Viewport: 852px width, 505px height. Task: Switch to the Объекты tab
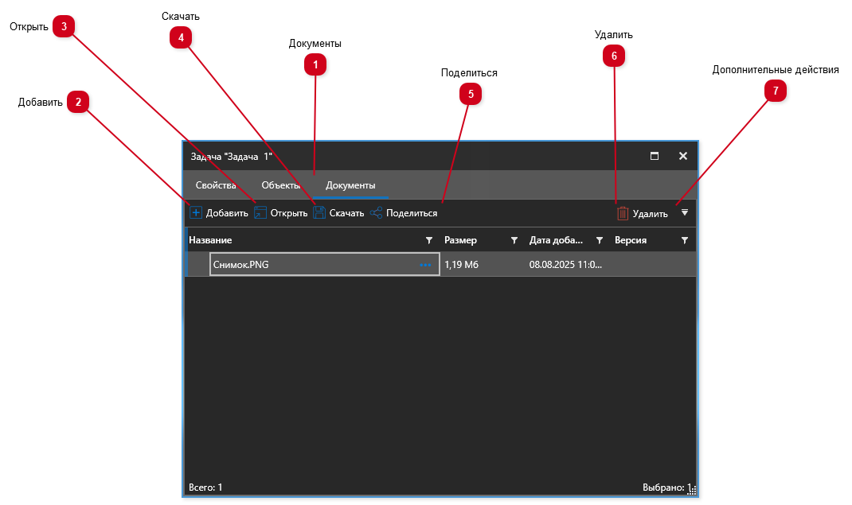(x=280, y=185)
